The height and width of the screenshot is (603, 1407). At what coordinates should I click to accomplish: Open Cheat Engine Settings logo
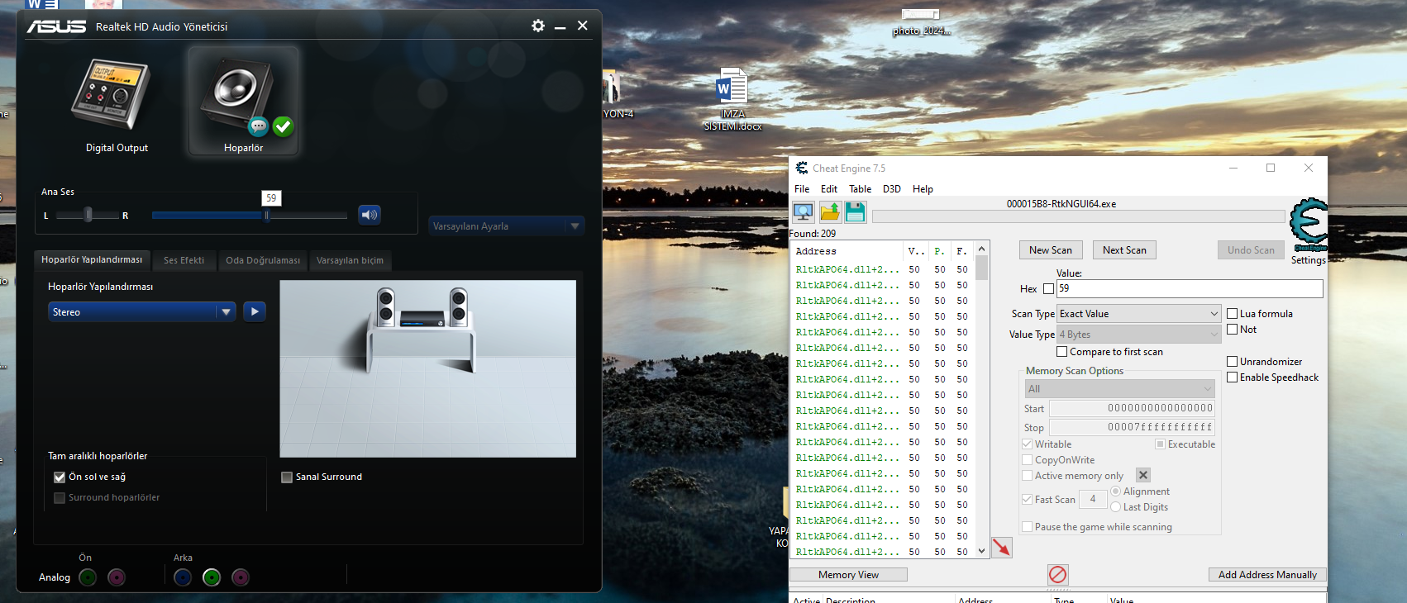1309,224
